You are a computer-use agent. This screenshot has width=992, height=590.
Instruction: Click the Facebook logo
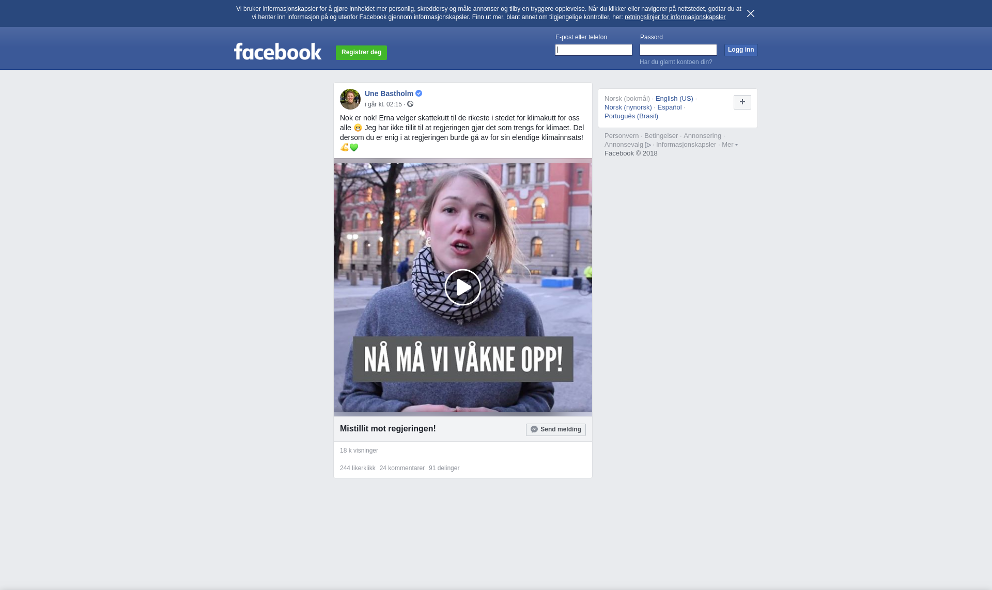277,52
